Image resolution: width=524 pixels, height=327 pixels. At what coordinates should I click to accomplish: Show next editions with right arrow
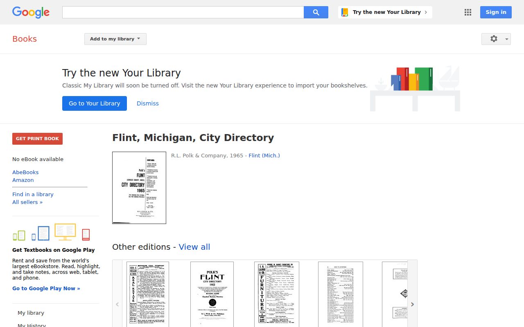pos(412,304)
